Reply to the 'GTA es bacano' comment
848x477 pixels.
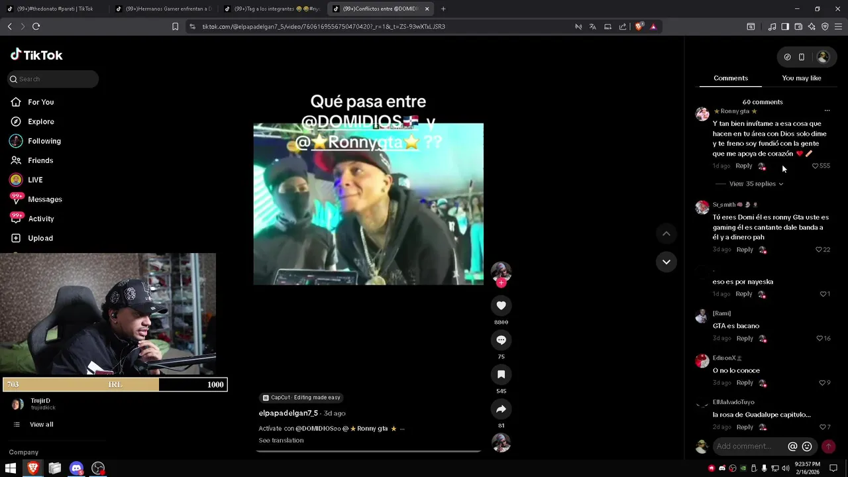tap(745, 339)
